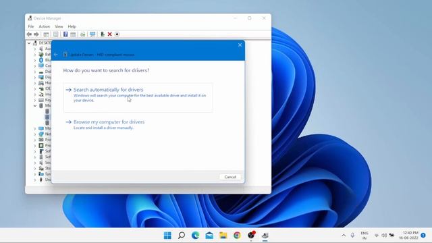Click the red X Uninstall device icon
Image resolution: width=432 pixels, height=243 pixels.
(x=109, y=34)
